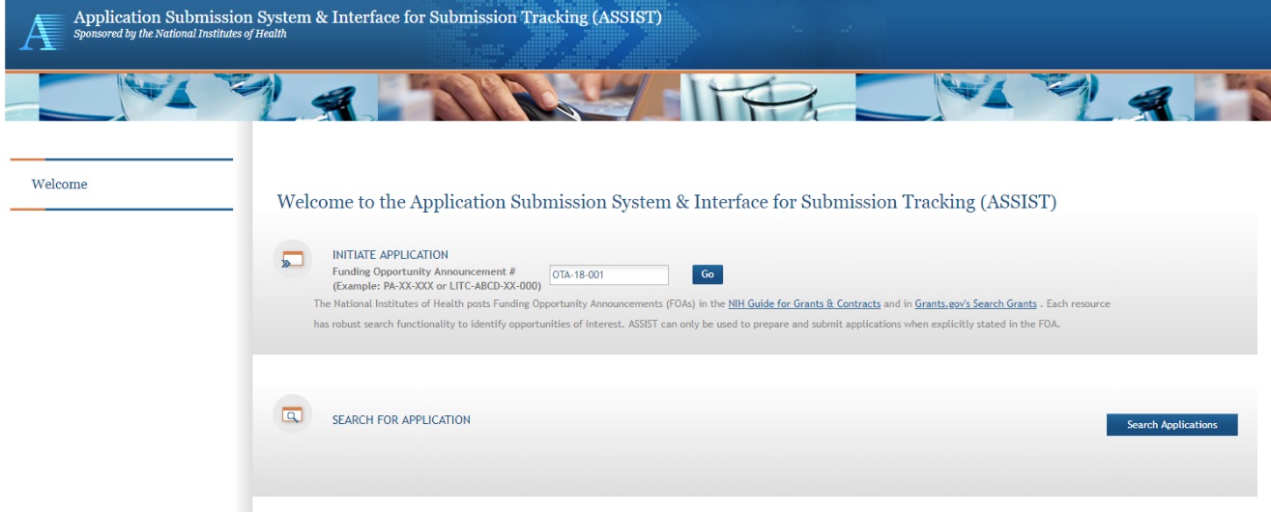This screenshot has width=1271, height=512.
Task: Click the 'Welcome to the Application Submission System' heading
Action: (x=667, y=202)
